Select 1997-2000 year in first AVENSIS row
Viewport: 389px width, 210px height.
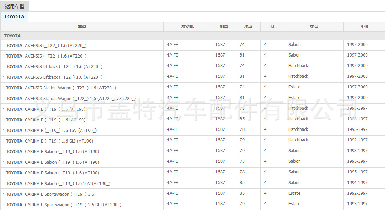pyautogui.click(x=357, y=45)
